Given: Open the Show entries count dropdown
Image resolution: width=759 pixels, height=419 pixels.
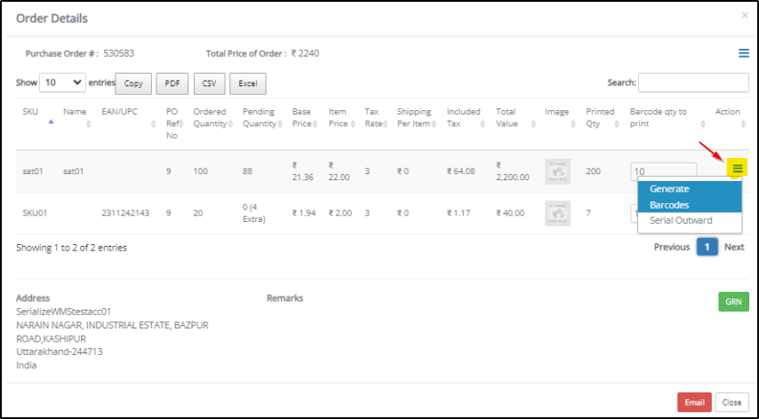Looking at the screenshot, I should (62, 83).
